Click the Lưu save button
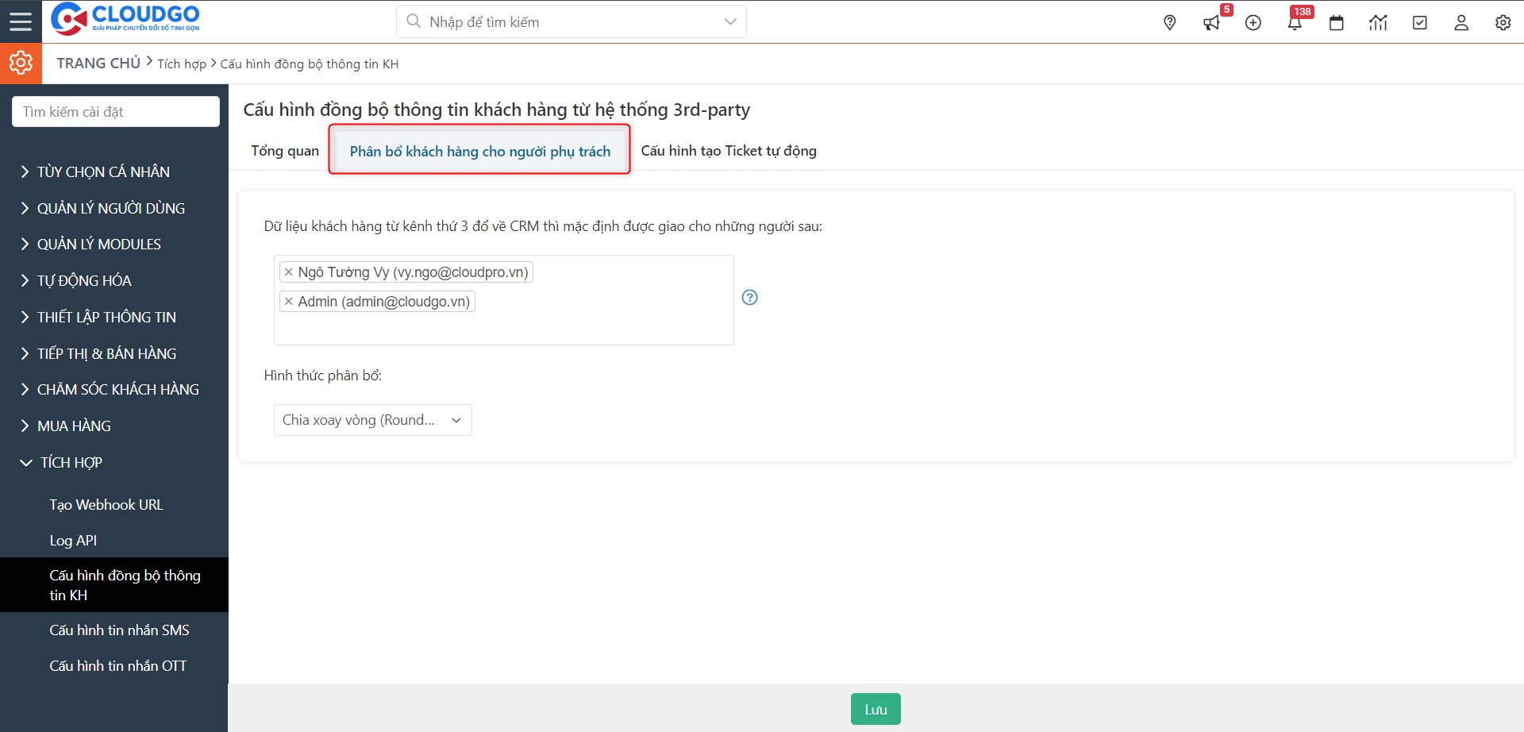 coord(876,709)
